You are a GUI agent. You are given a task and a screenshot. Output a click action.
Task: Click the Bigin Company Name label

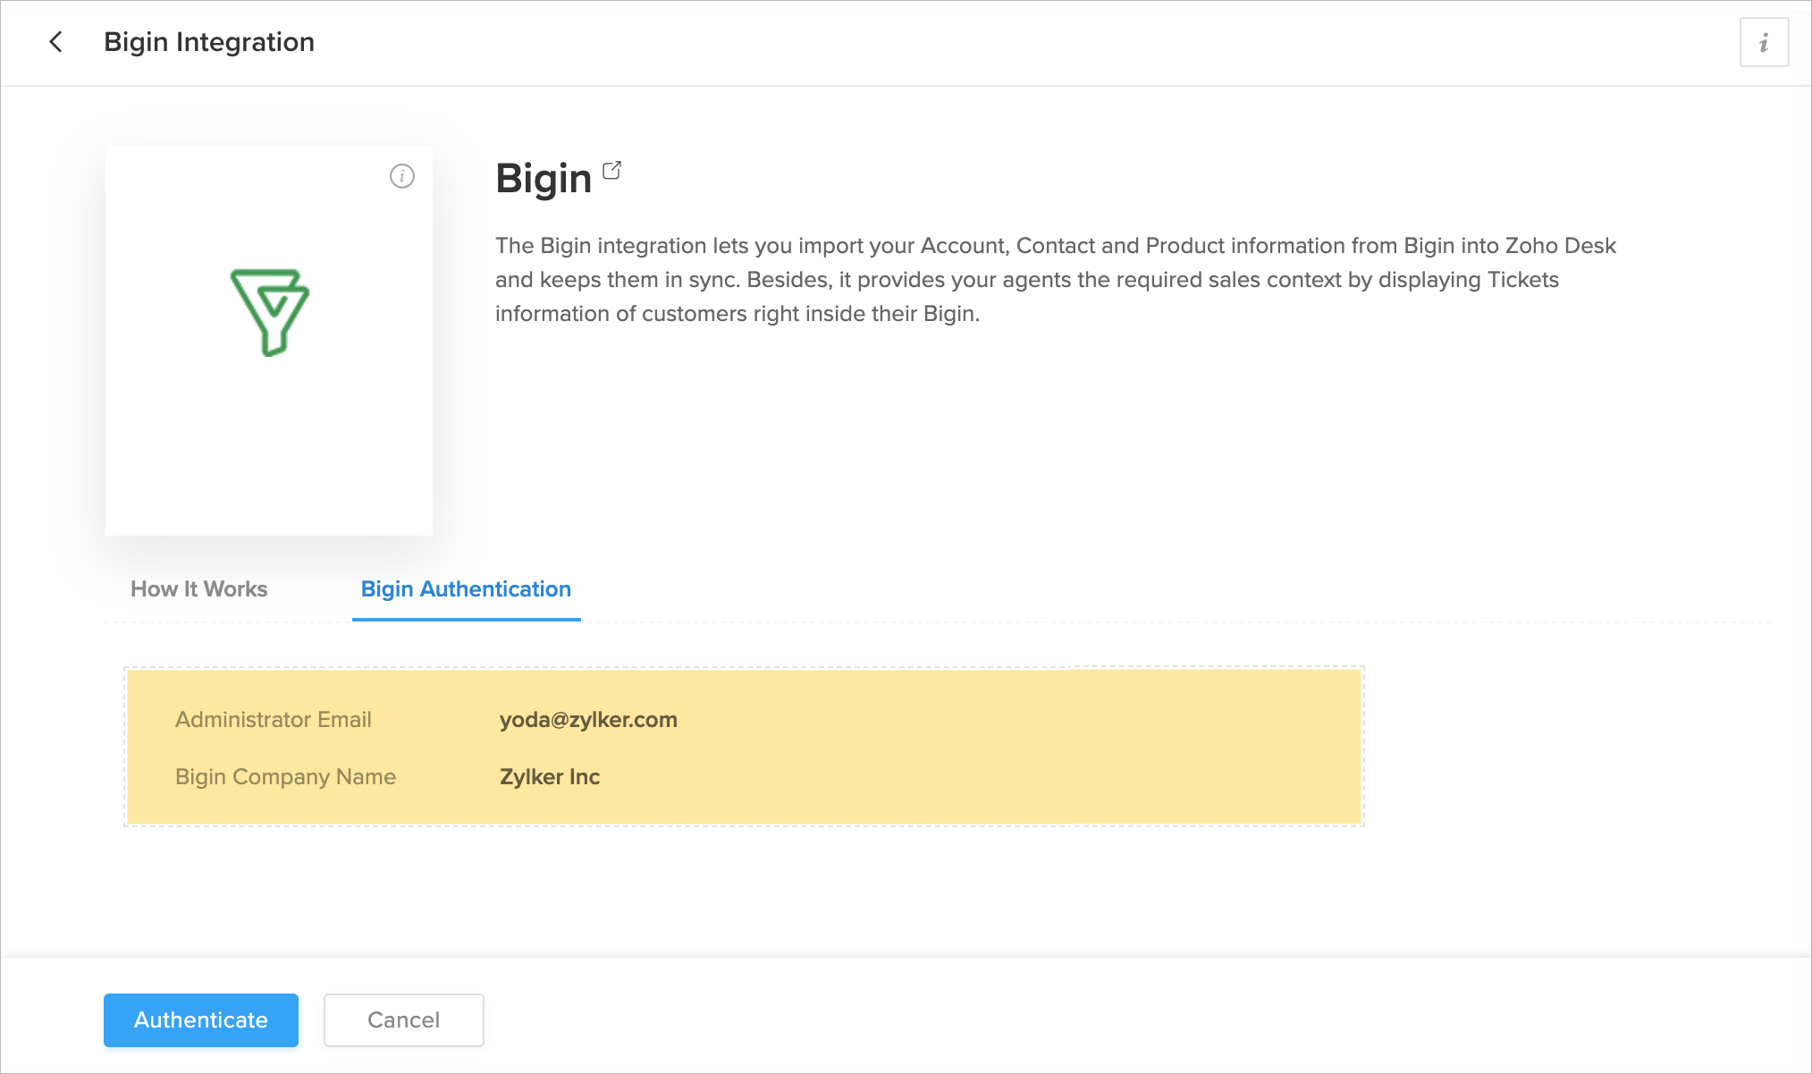point(285,777)
